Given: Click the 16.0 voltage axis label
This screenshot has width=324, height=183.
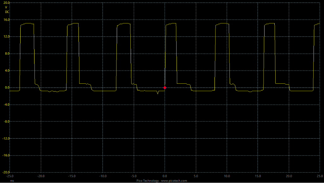Looking at the screenshot, I should 7,20.
